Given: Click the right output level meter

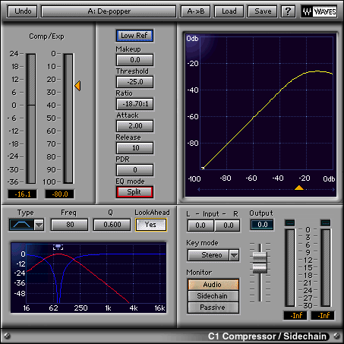Looking at the screenshot, I should (326, 268).
